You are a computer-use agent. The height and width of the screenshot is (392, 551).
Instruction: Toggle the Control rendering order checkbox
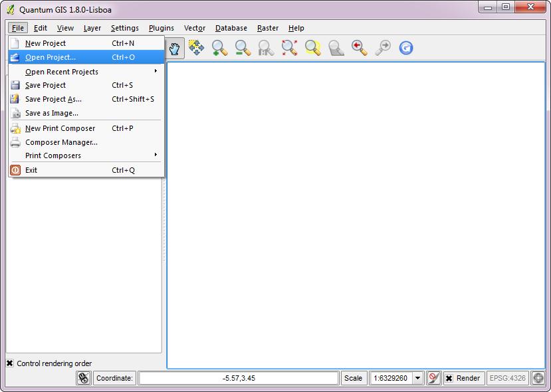pyautogui.click(x=10, y=363)
